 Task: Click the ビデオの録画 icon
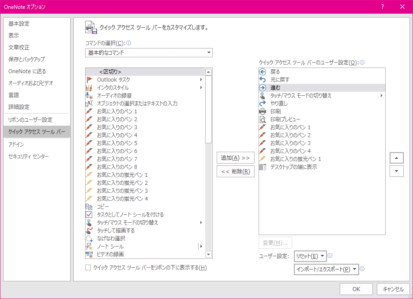[x=89, y=254]
